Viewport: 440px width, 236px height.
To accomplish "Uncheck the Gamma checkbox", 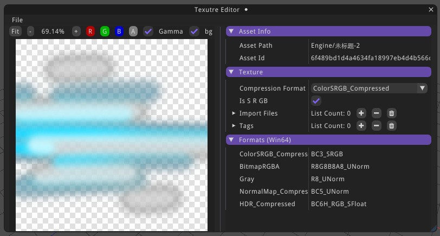I will point(148,31).
